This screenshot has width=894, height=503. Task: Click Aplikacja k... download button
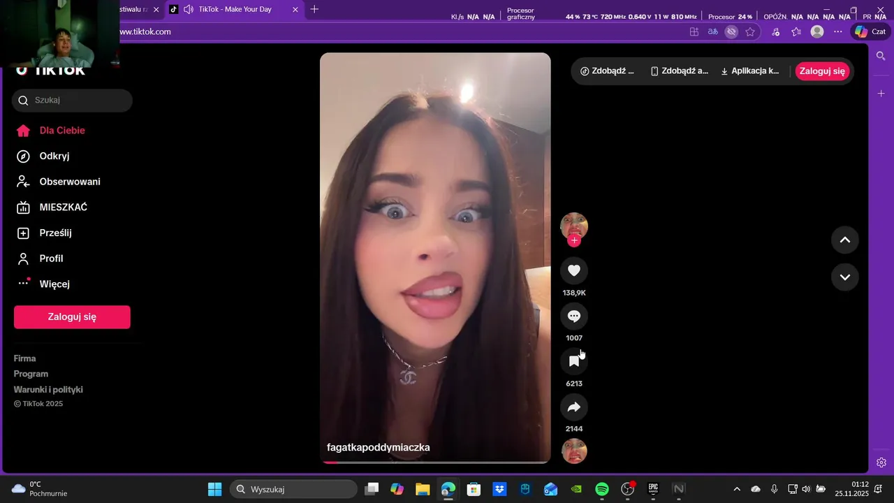click(749, 71)
